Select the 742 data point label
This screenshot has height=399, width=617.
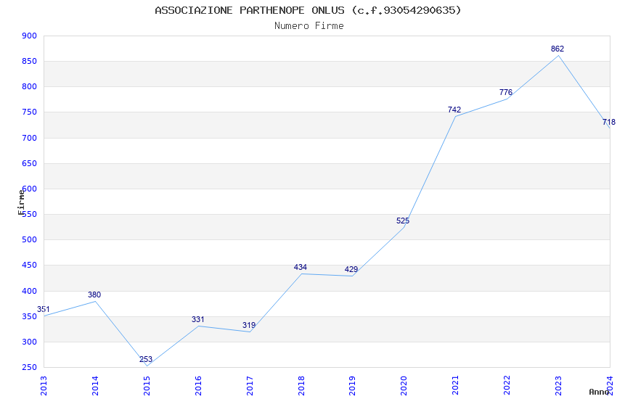[454, 110]
